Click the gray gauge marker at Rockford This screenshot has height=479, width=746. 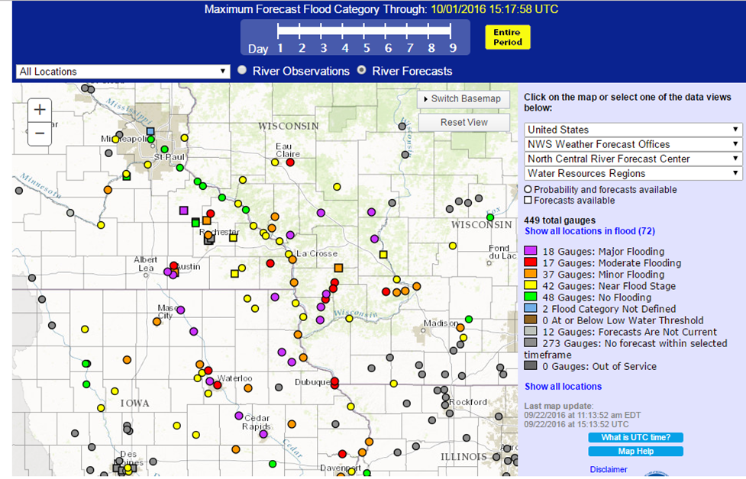coord(445,404)
